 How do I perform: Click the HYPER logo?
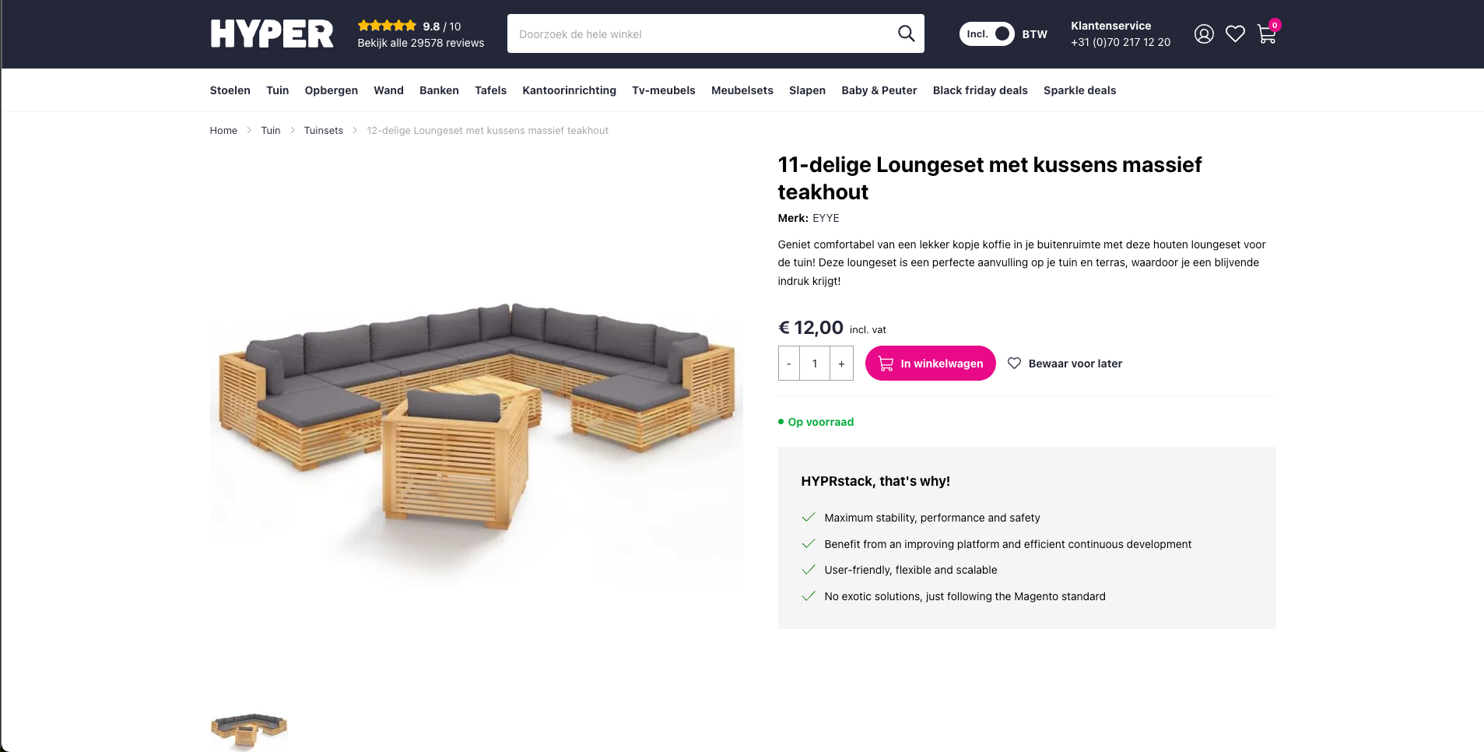point(272,34)
